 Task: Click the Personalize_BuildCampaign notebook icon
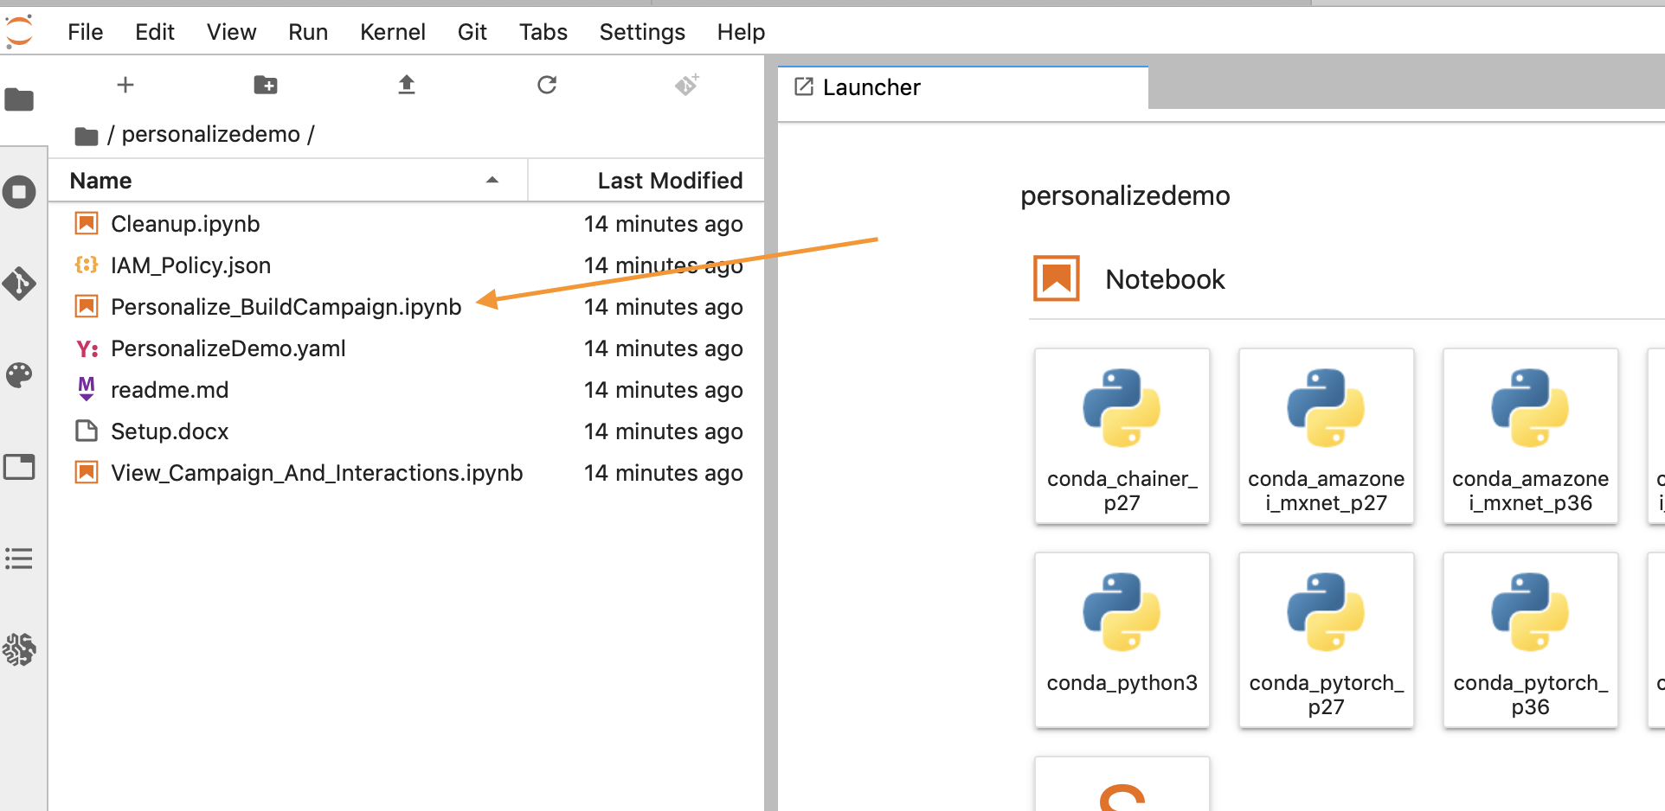[x=87, y=306]
